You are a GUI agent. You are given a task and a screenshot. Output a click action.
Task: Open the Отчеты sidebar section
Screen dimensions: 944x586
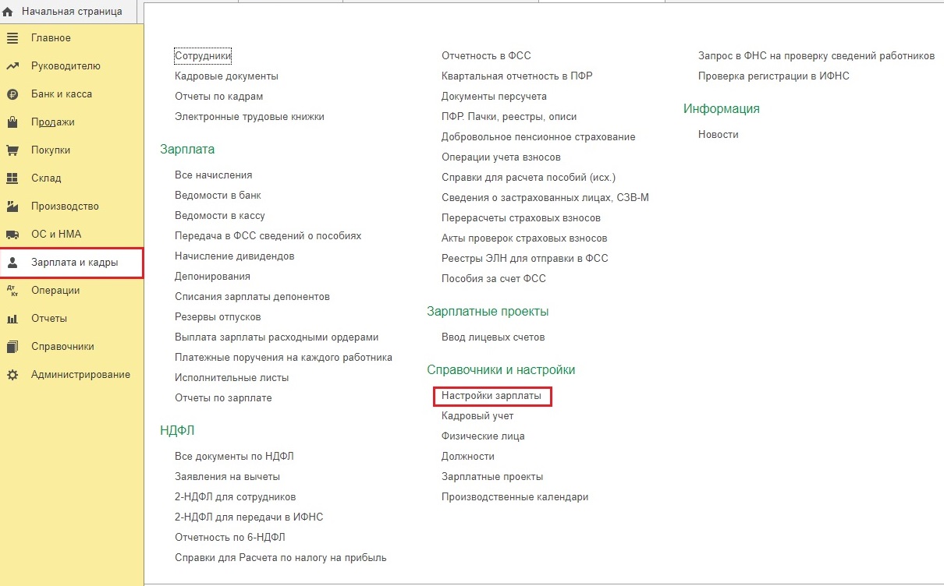pos(49,319)
